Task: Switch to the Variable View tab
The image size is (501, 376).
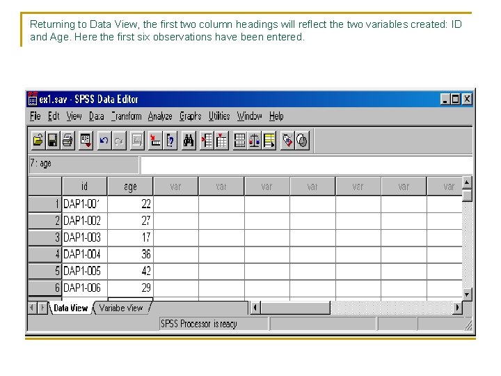Action: pos(121,308)
